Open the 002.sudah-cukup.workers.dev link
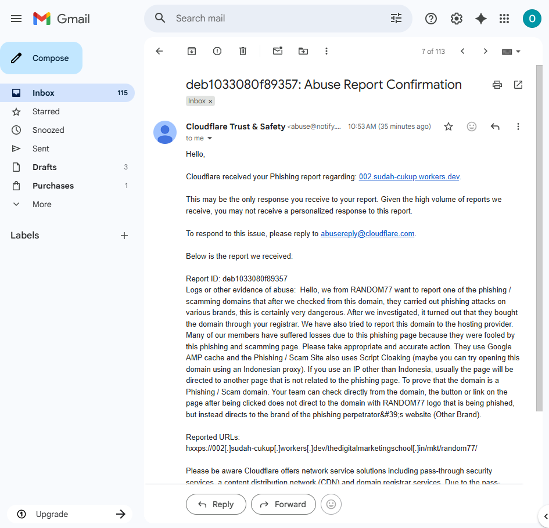The height and width of the screenshot is (528, 549). pyautogui.click(x=409, y=176)
